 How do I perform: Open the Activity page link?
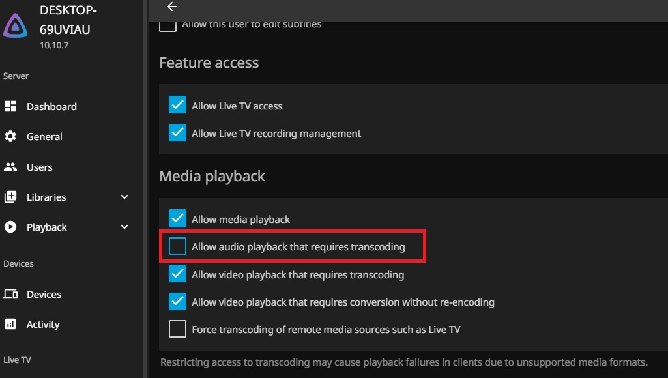coord(43,324)
